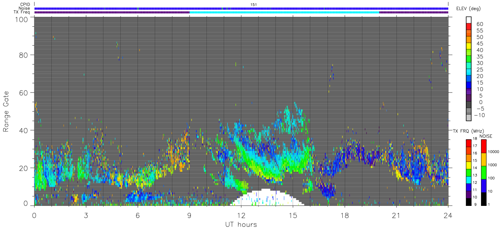The height and width of the screenshot is (233, 504).
Task: Click the purple TX Freq strip section before 9 UT
Action: [112, 12]
